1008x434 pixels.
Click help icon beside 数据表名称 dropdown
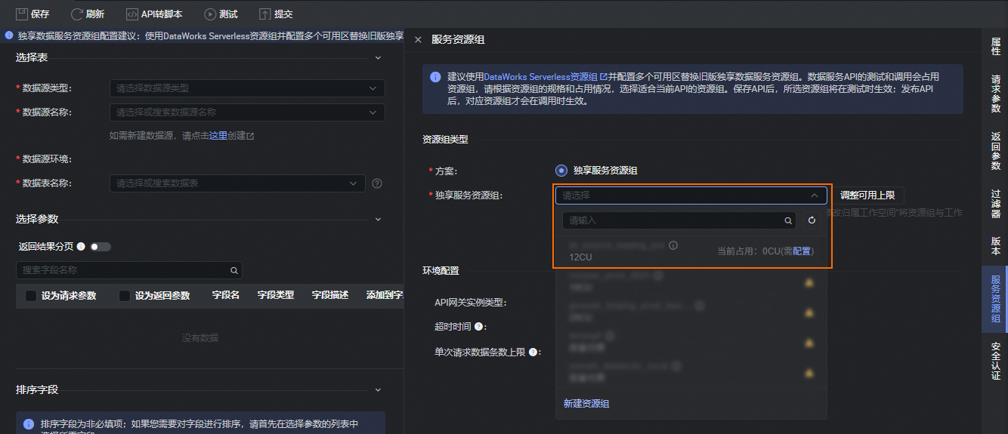[x=377, y=183]
